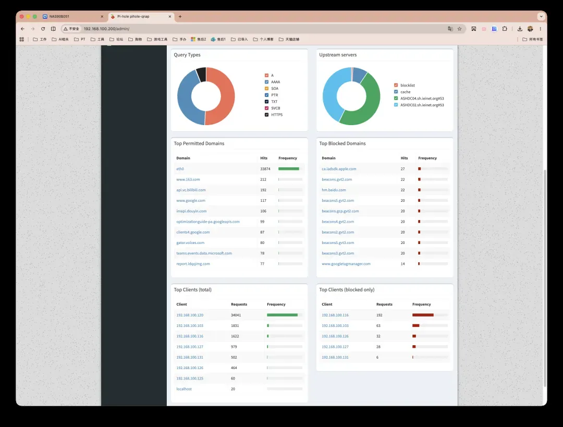Bookmark this page with the star icon
The height and width of the screenshot is (427, 563).
click(459, 29)
